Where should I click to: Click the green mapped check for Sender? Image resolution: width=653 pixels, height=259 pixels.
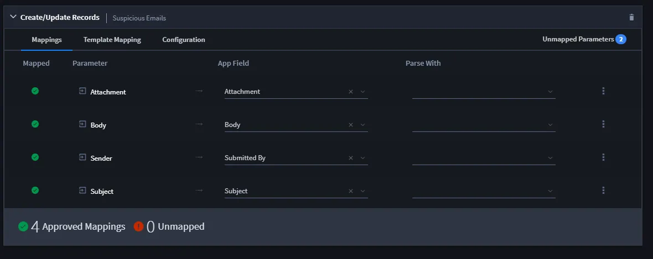35,157
